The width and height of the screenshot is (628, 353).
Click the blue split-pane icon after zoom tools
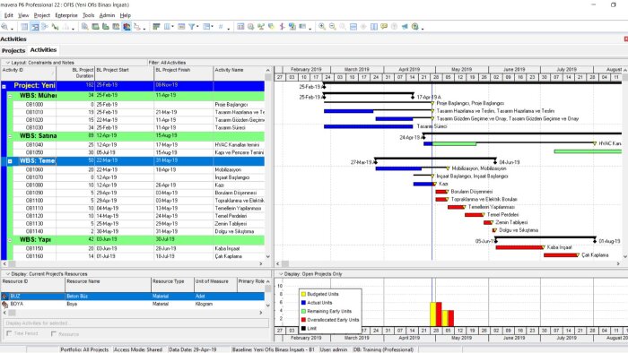(x=353, y=27)
